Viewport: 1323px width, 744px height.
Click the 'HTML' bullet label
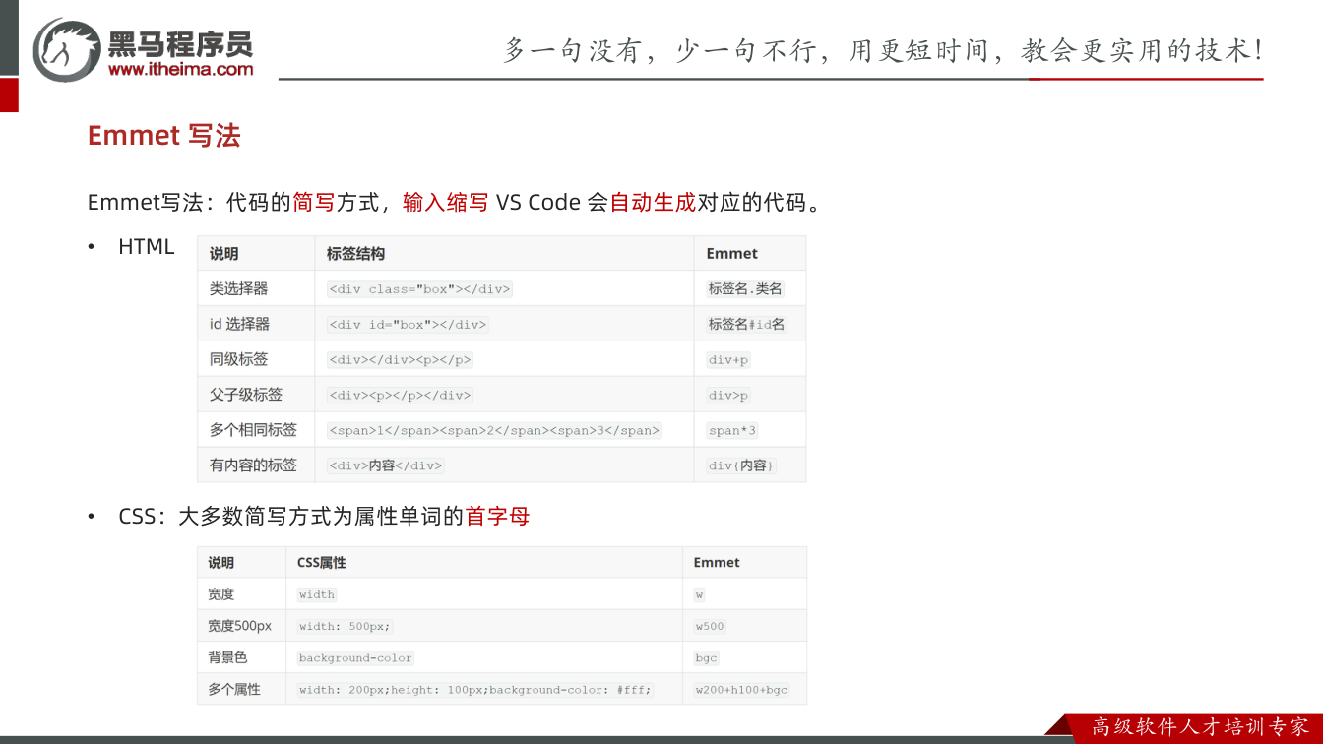coord(146,246)
